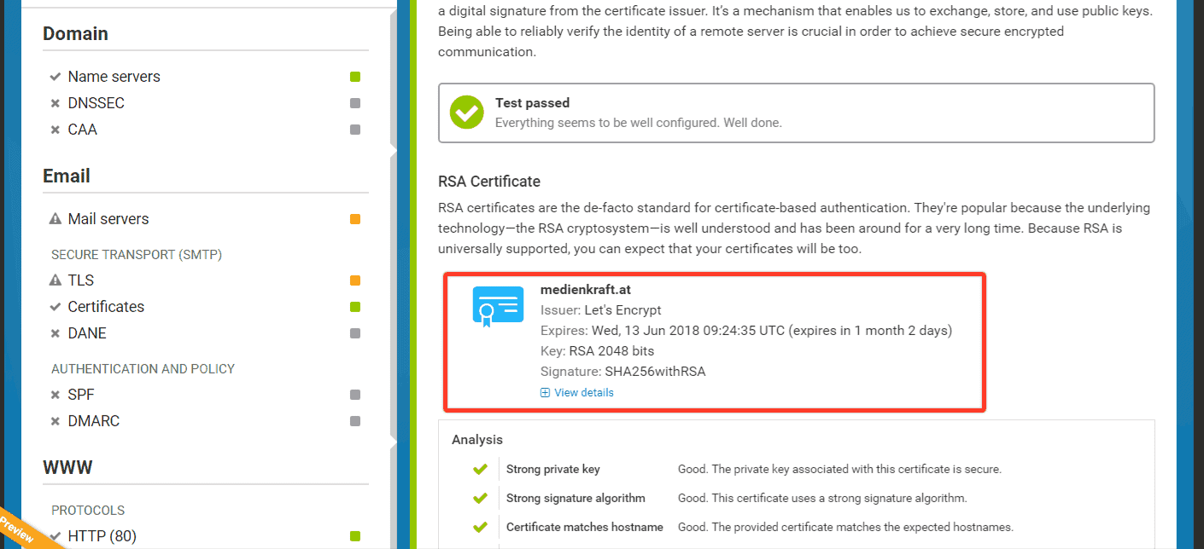This screenshot has width=1204, height=549.
Task: Select the Issuer: Let's Encrypt line
Action: (601, 310)
